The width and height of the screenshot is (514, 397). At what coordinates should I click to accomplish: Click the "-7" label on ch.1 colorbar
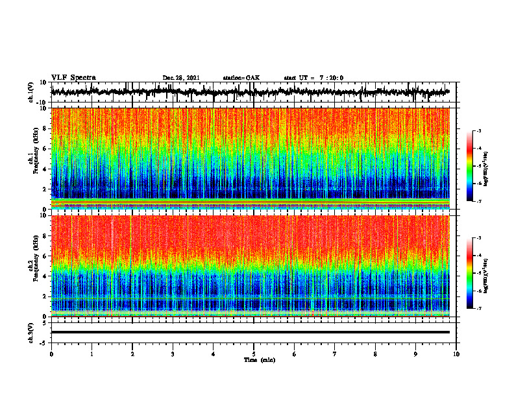[478, 201]
